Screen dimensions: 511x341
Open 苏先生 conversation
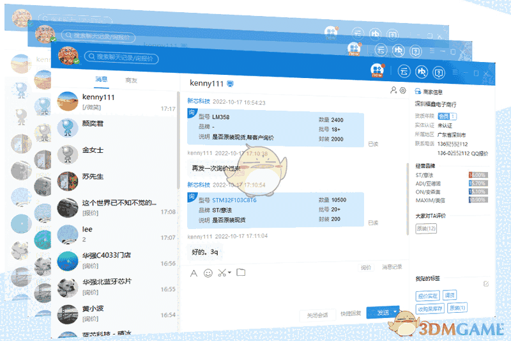[114, 180]
